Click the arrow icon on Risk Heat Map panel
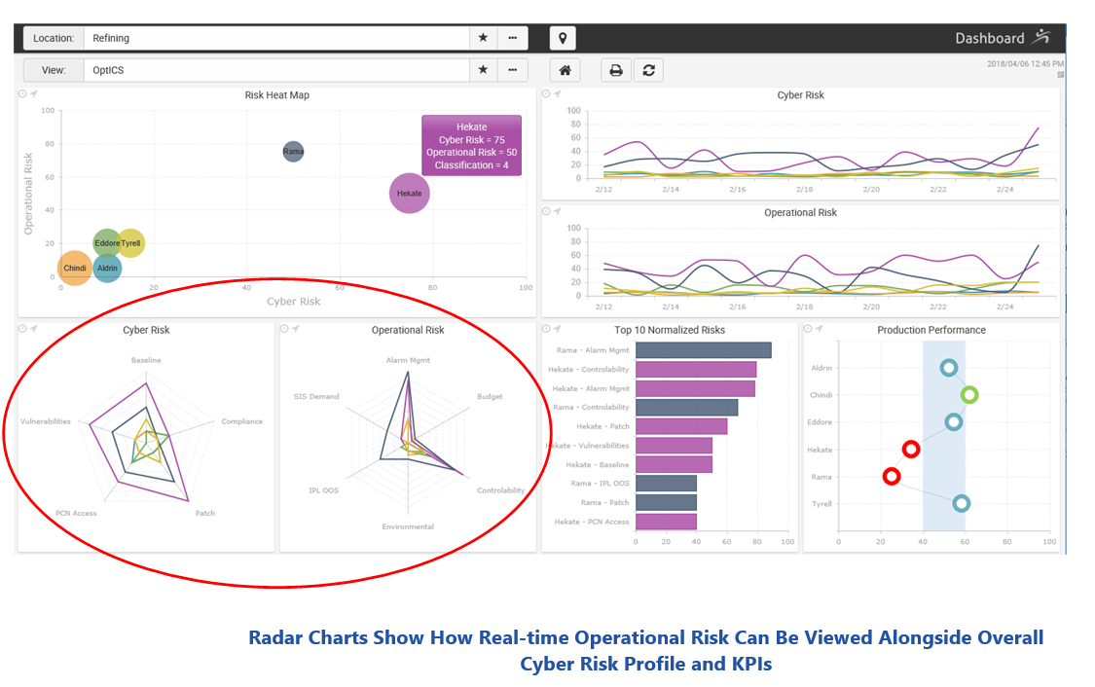1095x687 pixels. (x=33, y=93)
